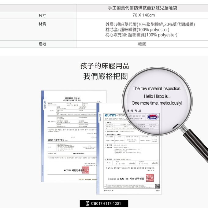Click the heading 孩子的床寢用品

(105, 66)
